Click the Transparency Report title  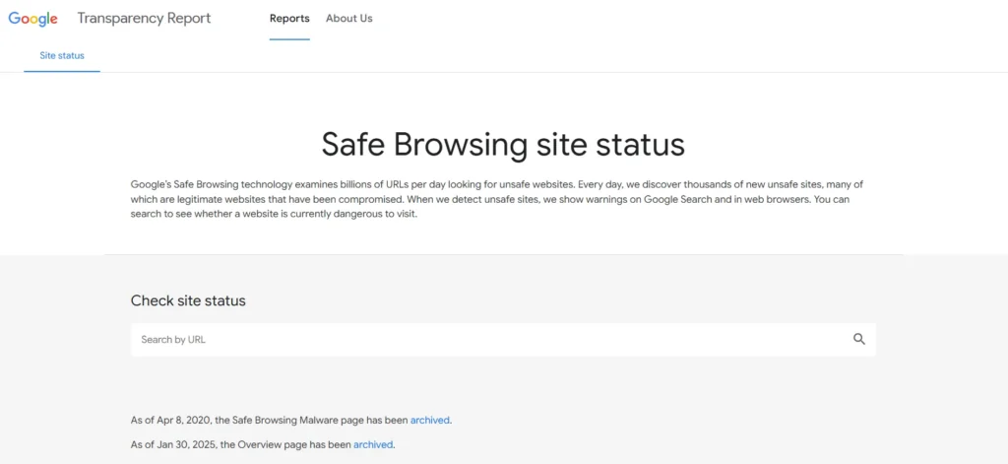tap(144, 19)
